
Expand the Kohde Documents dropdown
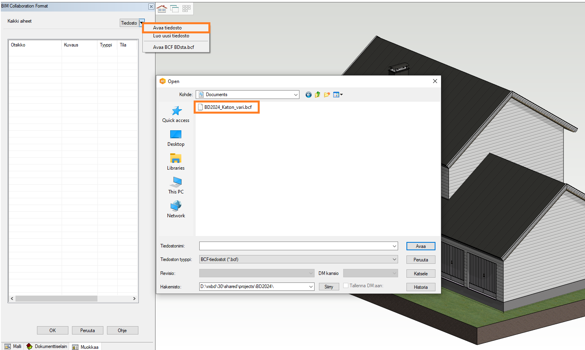295,95
